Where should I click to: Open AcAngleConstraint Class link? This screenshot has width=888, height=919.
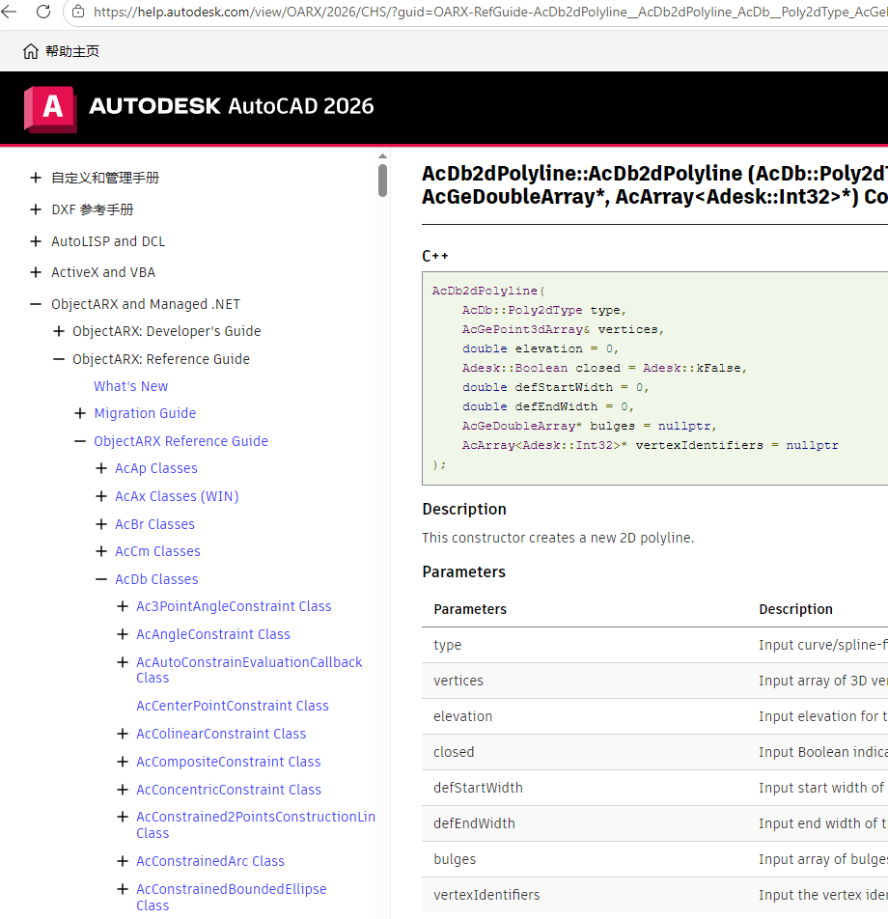click(213, 635)
